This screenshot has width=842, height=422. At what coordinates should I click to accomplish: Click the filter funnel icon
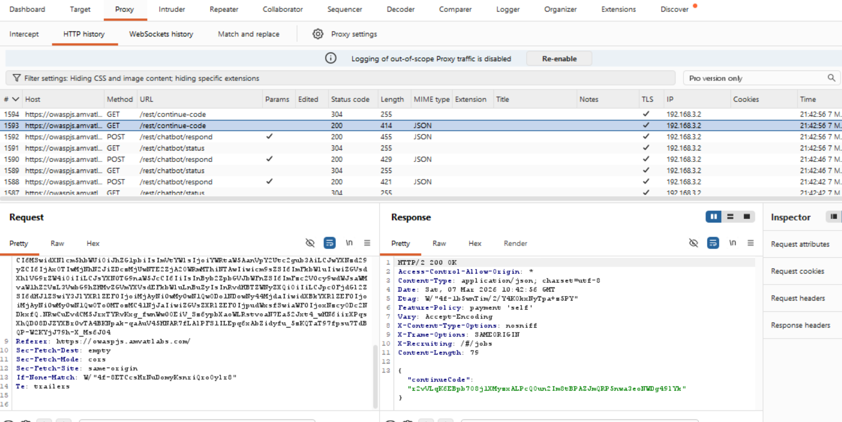coord(16,78)
